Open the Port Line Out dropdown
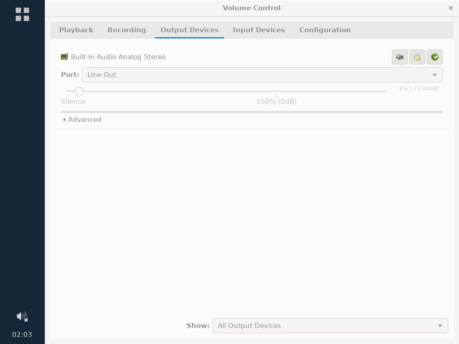 click(x=262, y=75)
